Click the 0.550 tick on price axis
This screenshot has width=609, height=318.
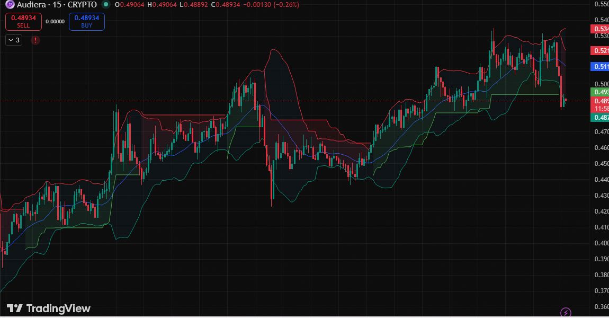pos(601,4)
